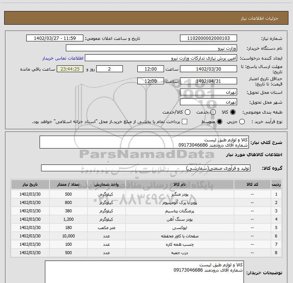Select the کالا/خدمت radio button
Viewport: 293px width, 283px height.
click(188, 112)
